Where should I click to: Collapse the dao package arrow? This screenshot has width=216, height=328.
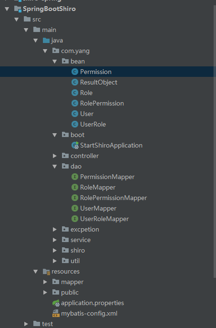(x=55, y=167)
